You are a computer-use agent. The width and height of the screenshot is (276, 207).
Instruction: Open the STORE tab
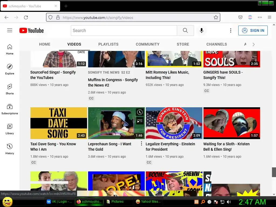183,44
